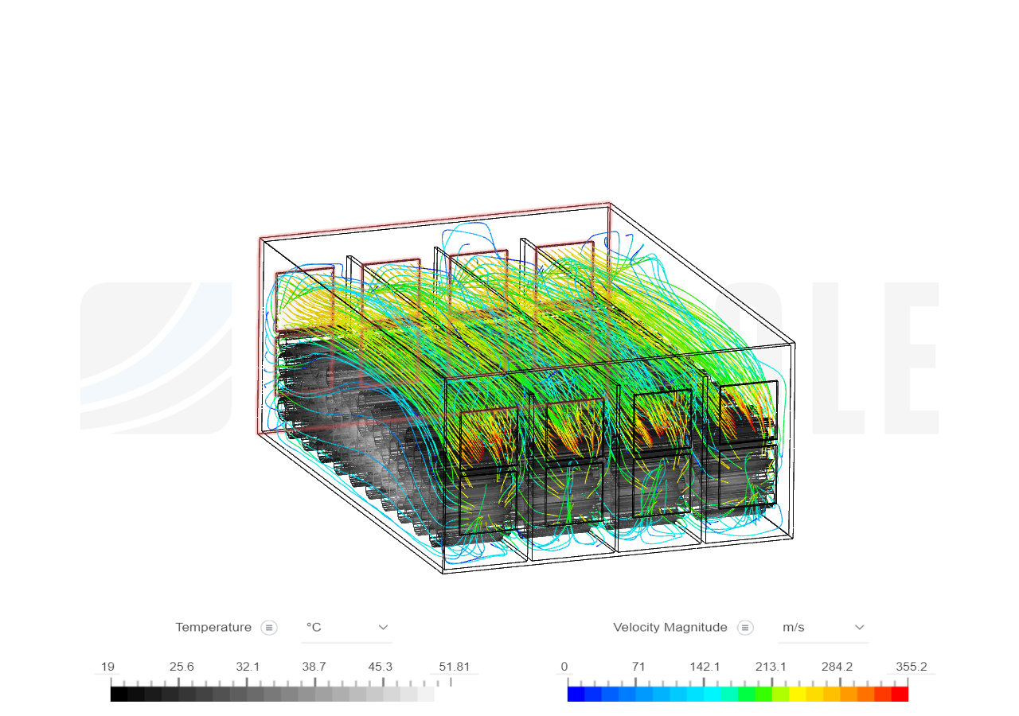Open the Velocity Magnitude legend settings icon
The height and width of the screenshot is (716, 1019).
745,628
